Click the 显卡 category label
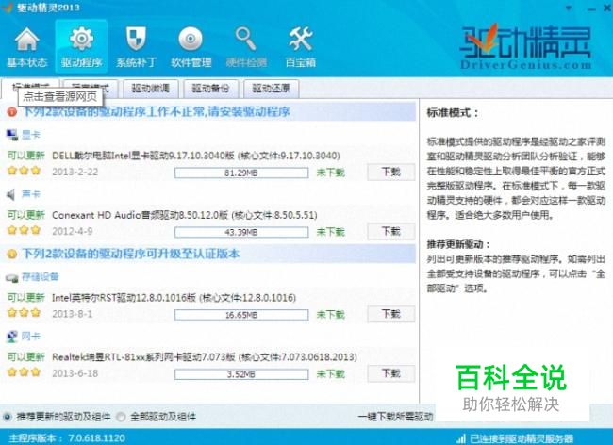The height and width of the screenshot is (445, 613). click(x=31, y=135)
